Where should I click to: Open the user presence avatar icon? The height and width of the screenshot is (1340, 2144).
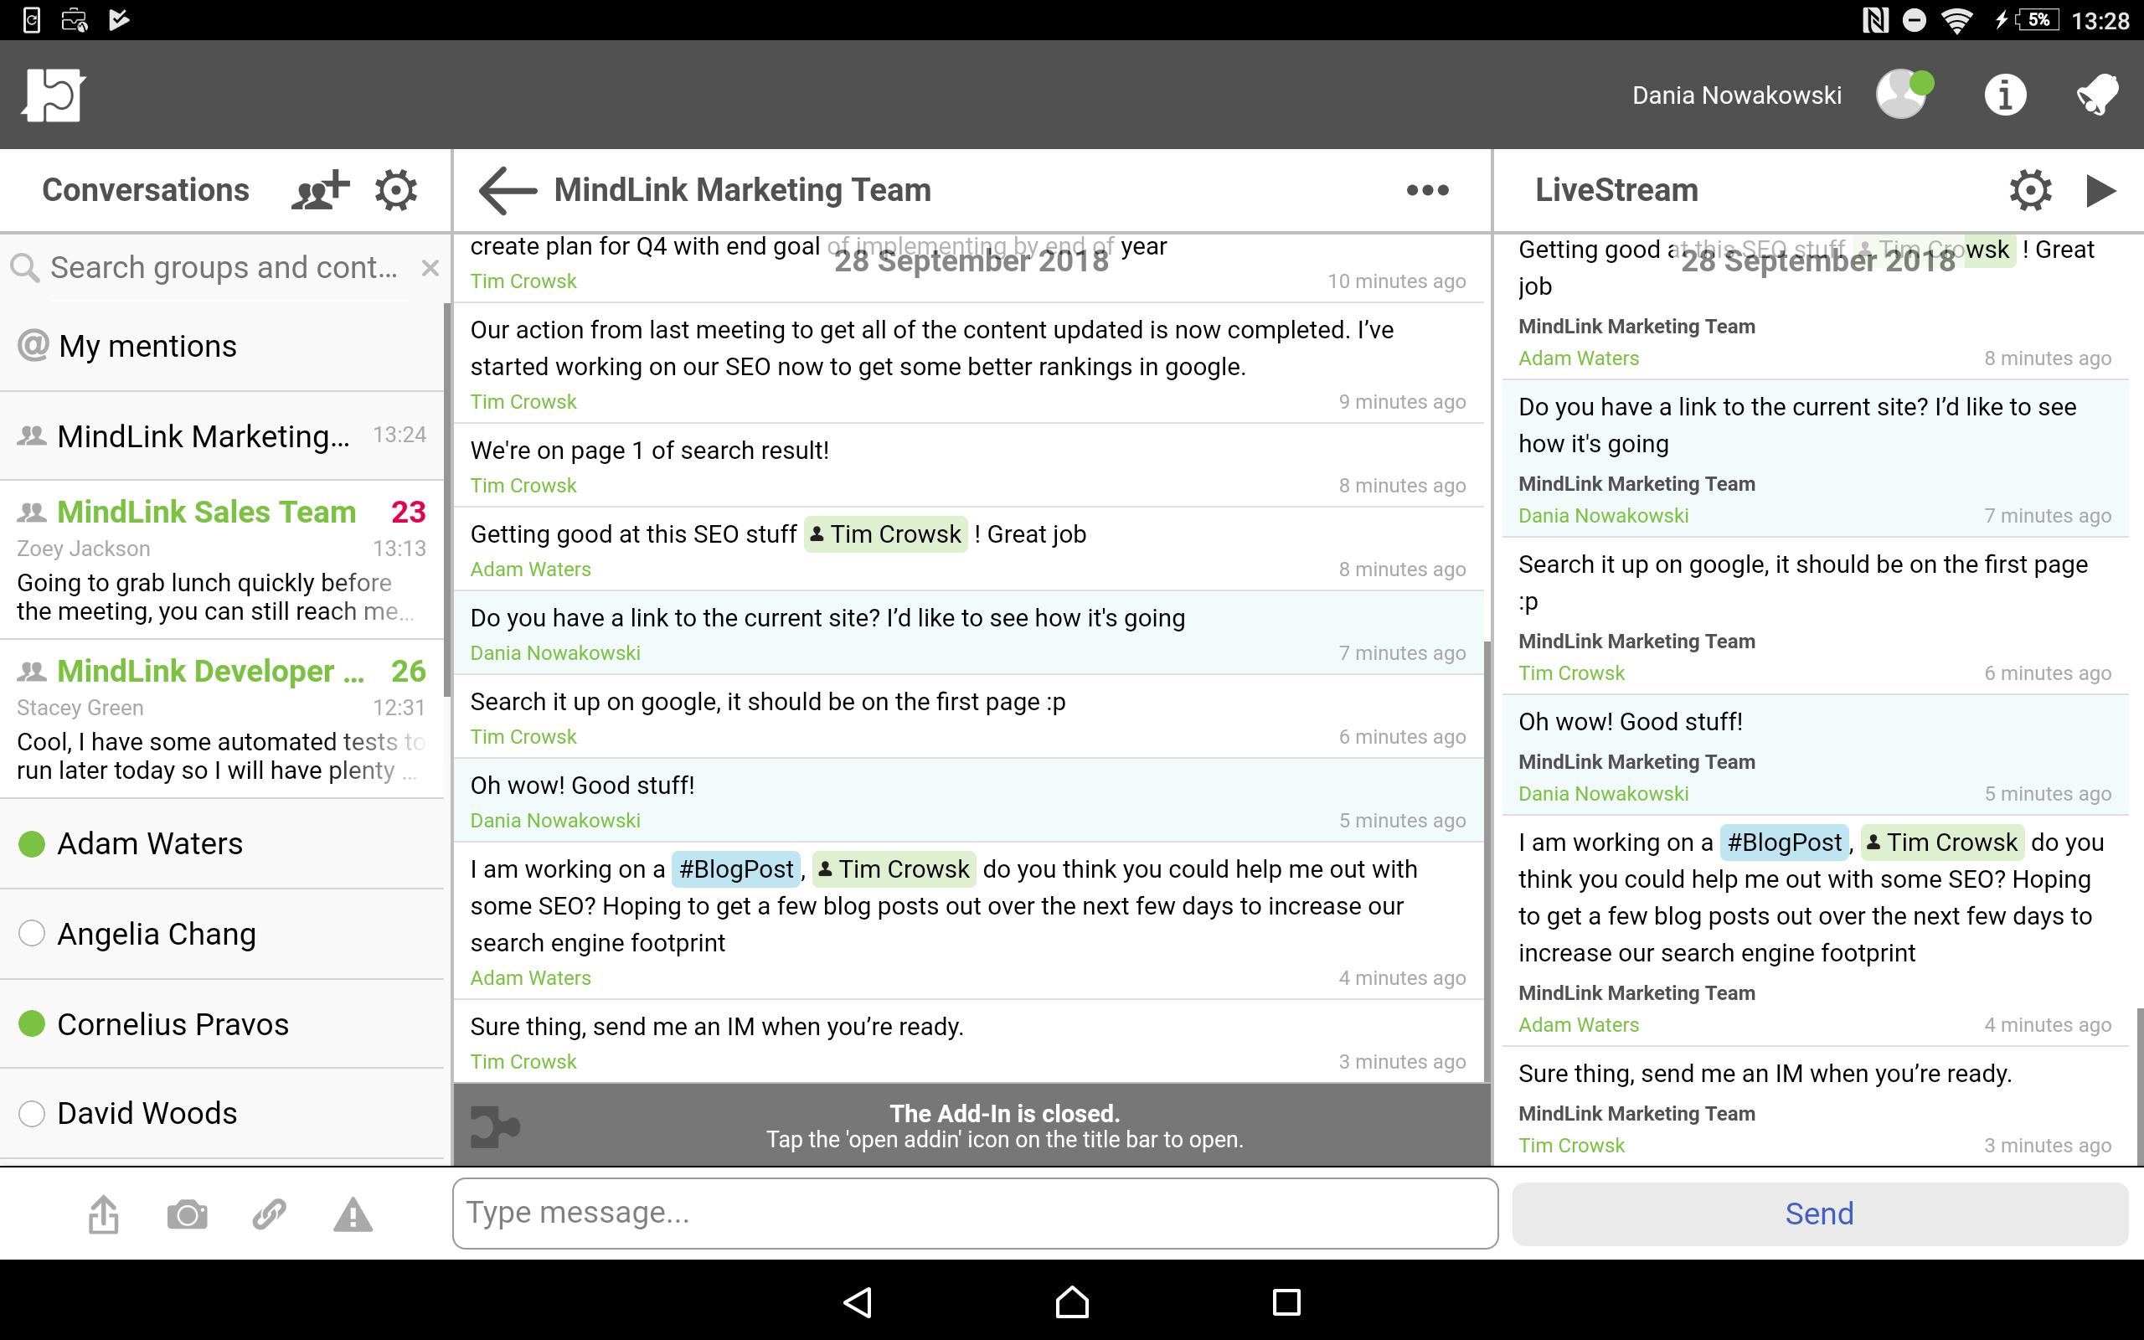coord(1903,94)
